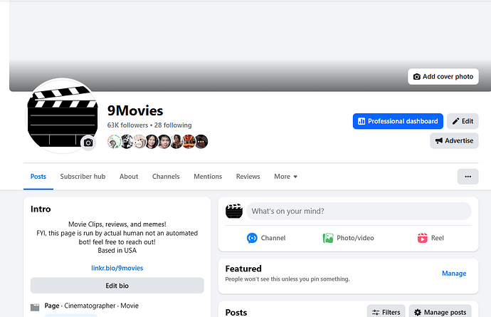The width and height of the screenshot is (491, 317).
Task: Click the 9Movies clapperboard avatar beside composer
Action: 234,211
